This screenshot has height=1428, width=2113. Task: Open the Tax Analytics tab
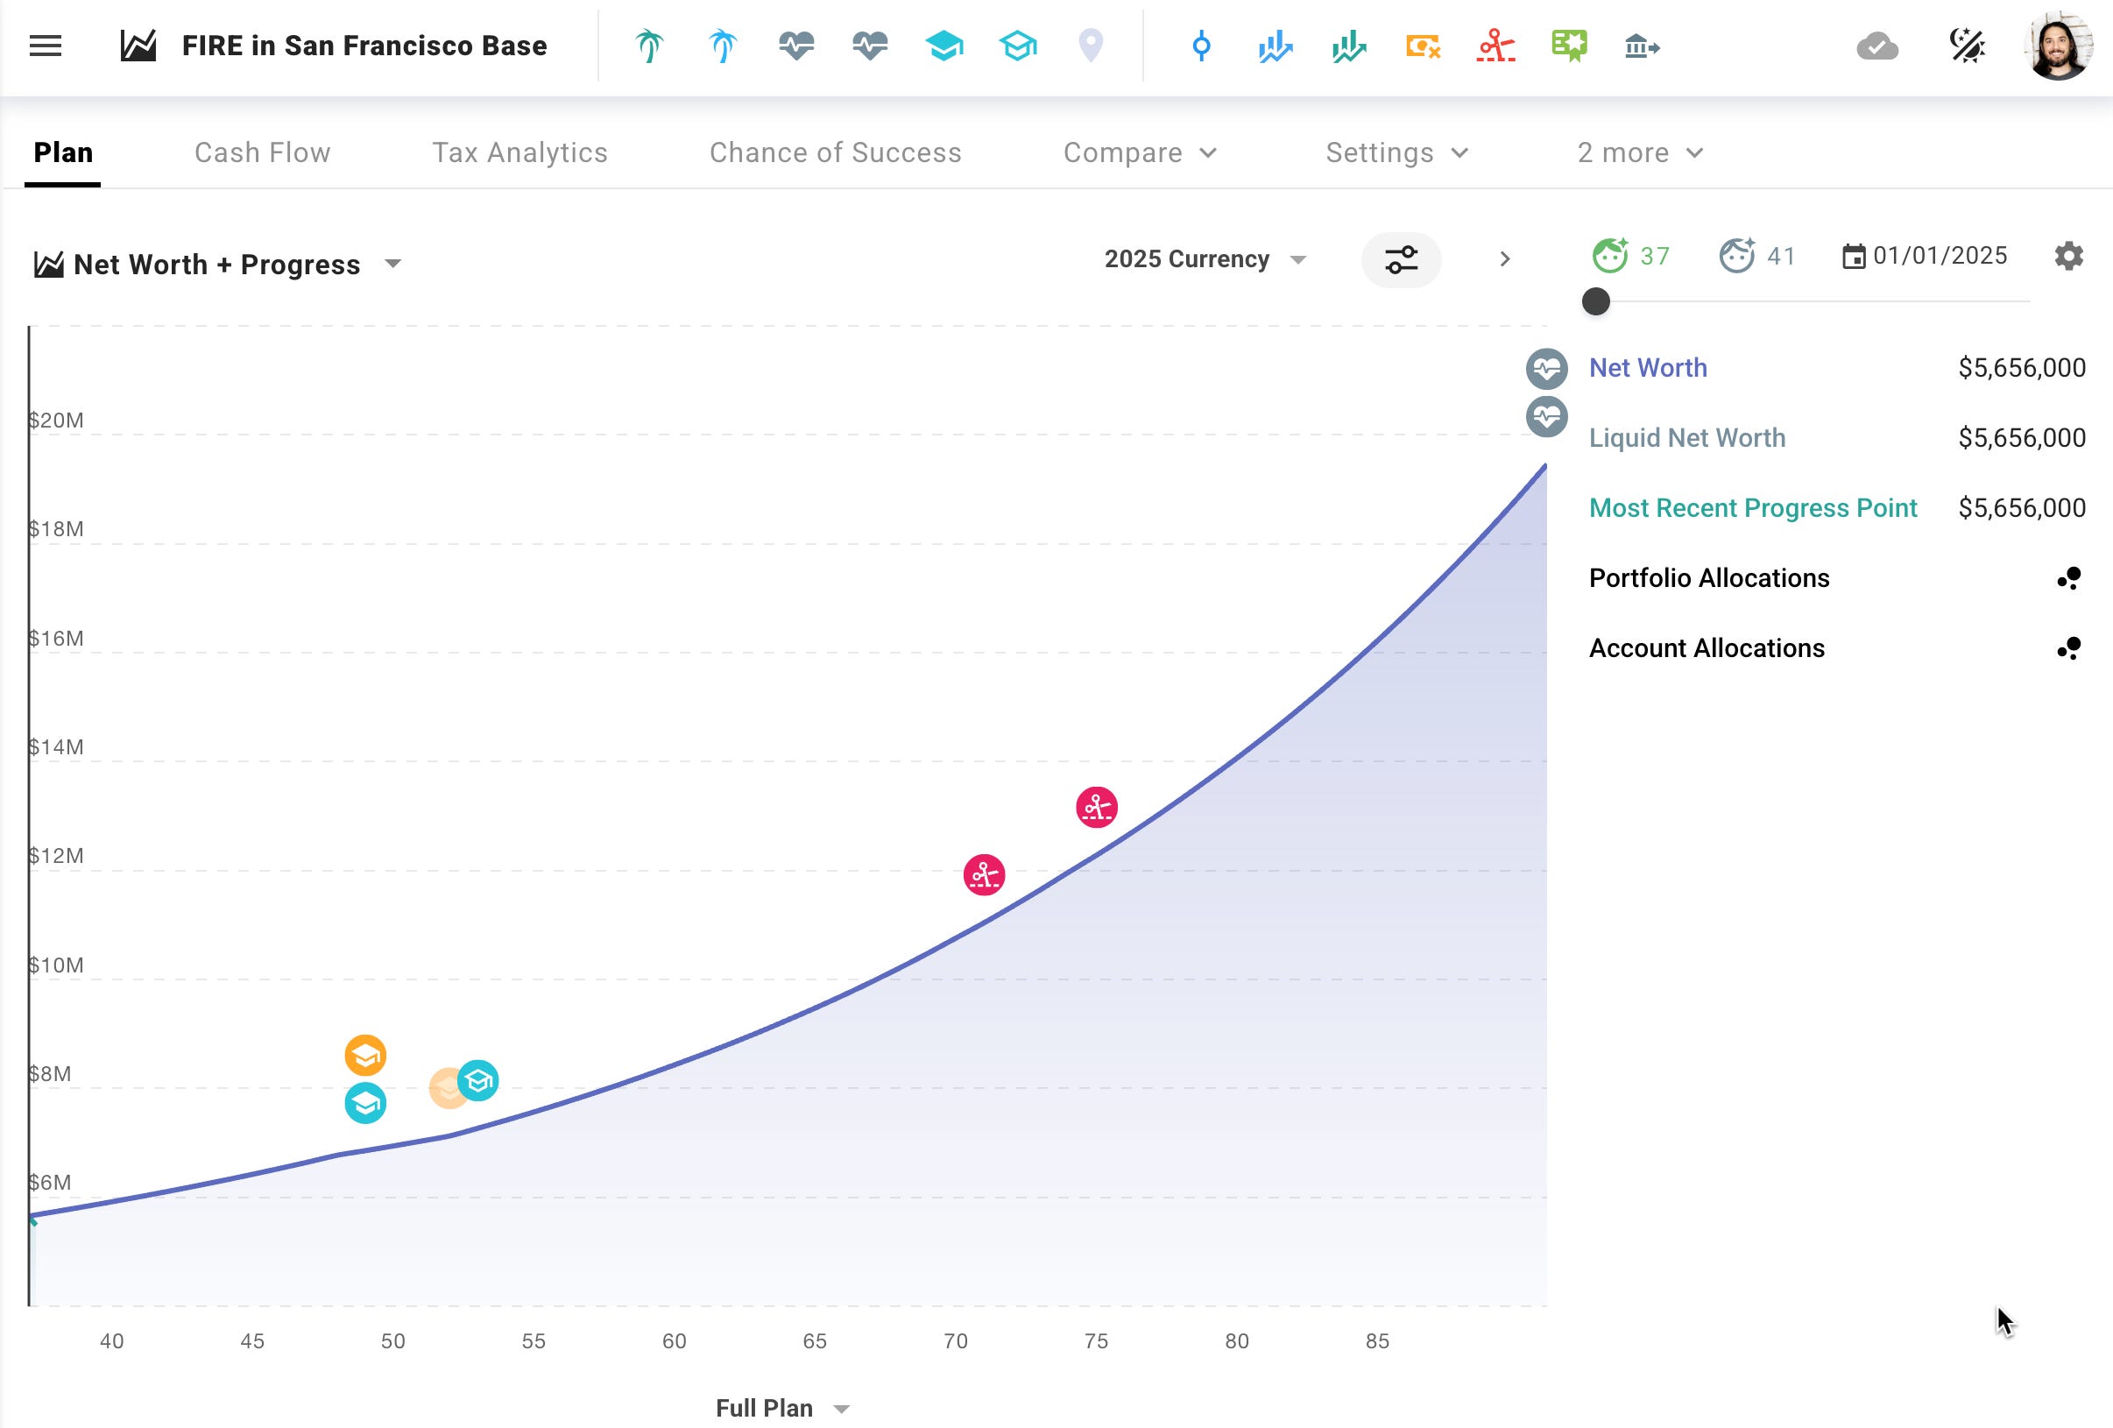(520, 152)
